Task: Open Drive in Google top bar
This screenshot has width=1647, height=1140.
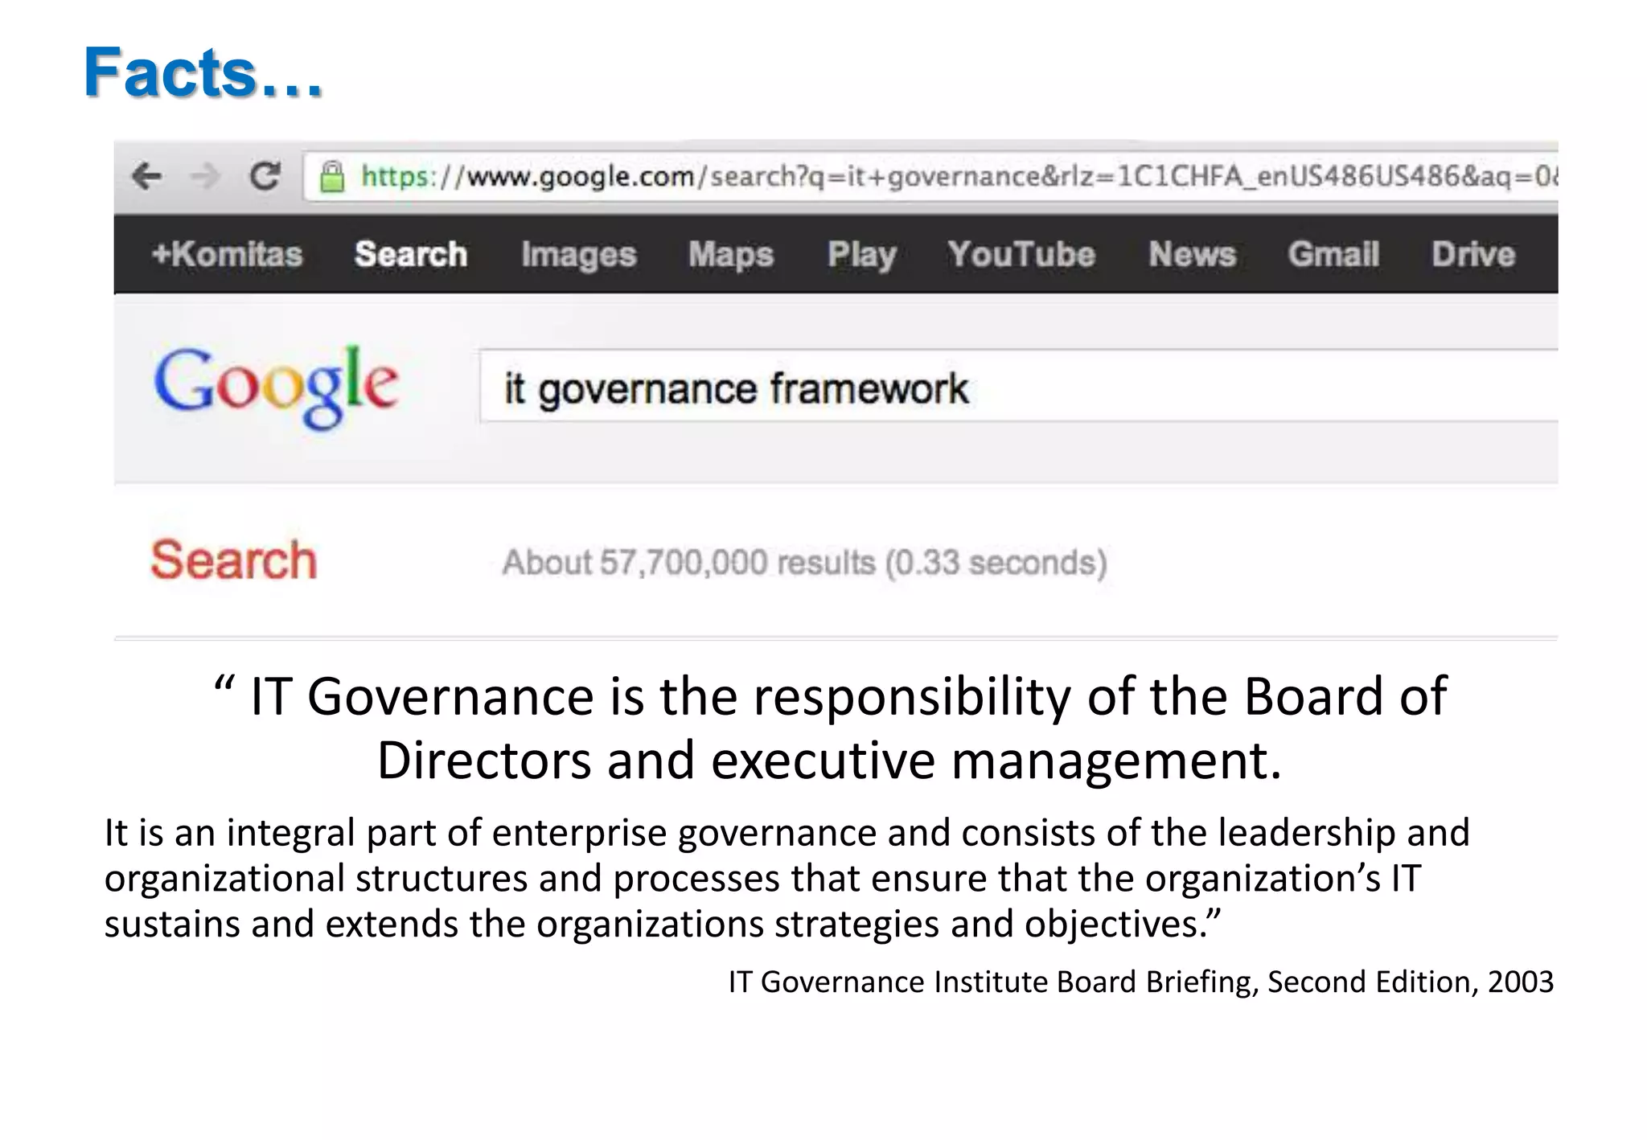Action: click(x=1473, y=254)
